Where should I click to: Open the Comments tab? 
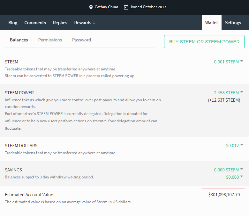coord(35,23)
